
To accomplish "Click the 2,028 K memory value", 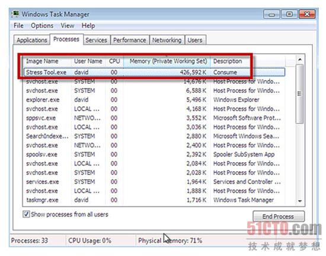I will (x=196, y=172).
